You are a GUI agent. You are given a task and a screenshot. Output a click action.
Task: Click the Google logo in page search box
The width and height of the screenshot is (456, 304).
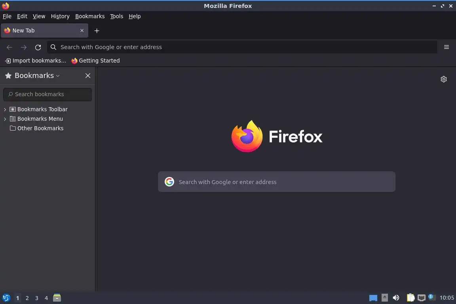(x=169, y=182)
